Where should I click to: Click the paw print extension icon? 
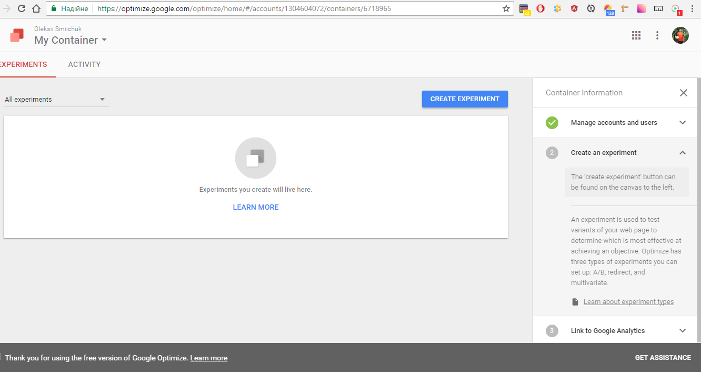pos(557,8)
